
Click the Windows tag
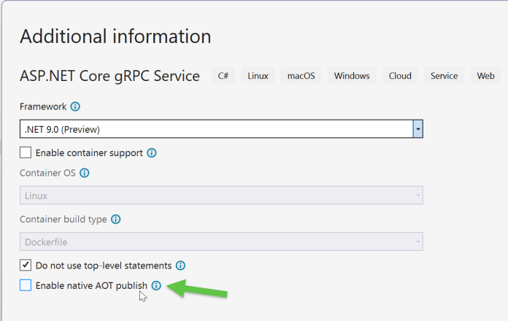352,75
